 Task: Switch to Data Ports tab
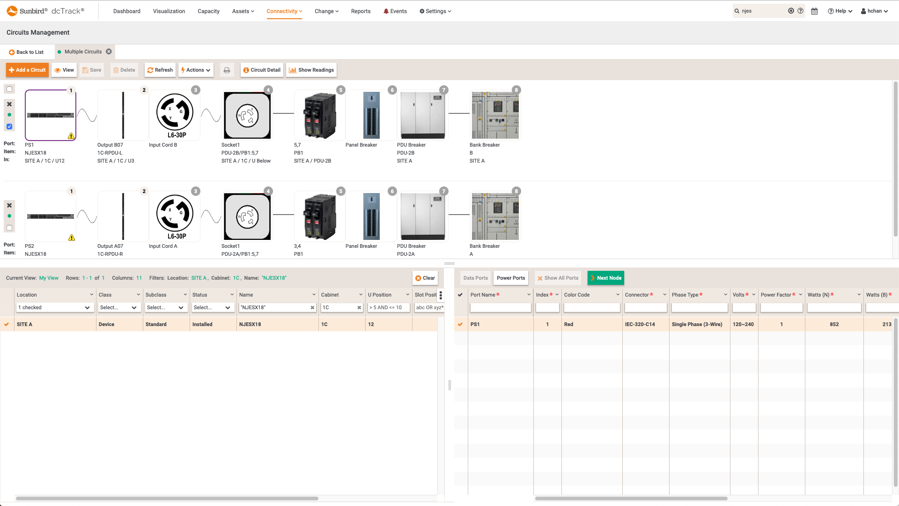point(475,277)
